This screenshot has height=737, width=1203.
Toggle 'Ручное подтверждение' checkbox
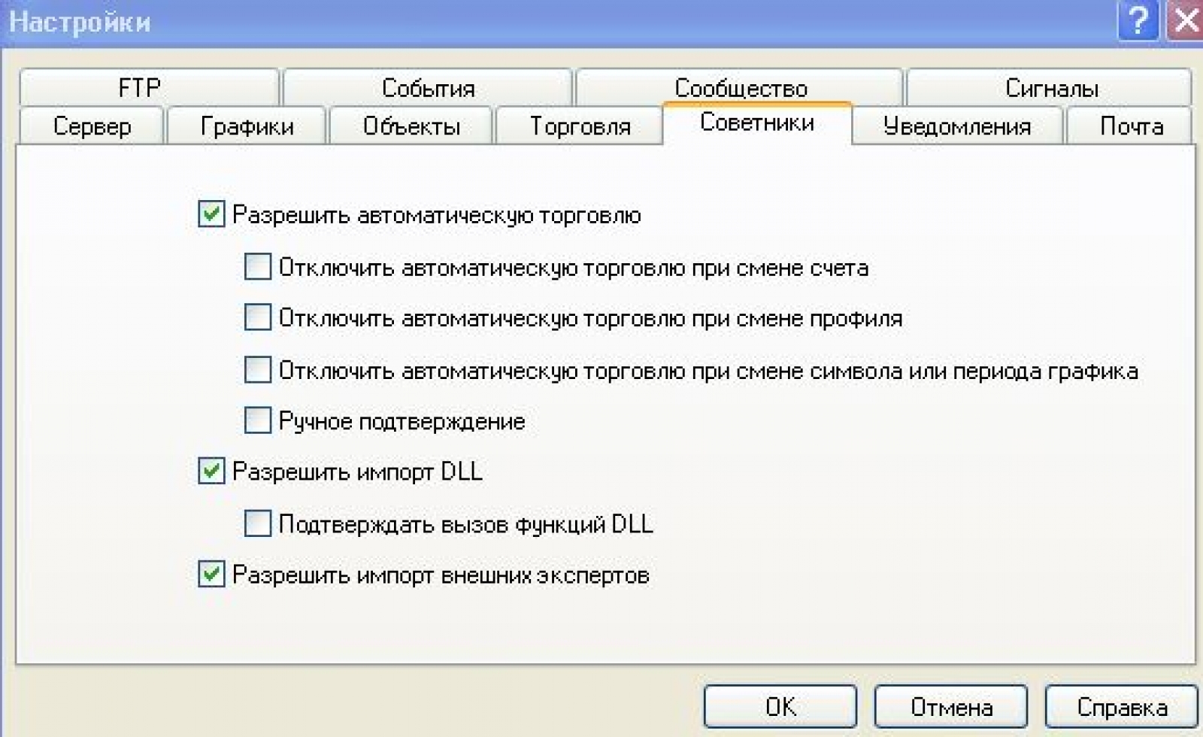point(258,420)
